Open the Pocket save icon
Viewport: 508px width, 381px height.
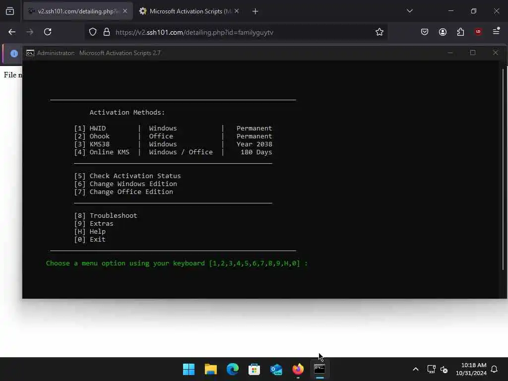click(x=425, y=32)
